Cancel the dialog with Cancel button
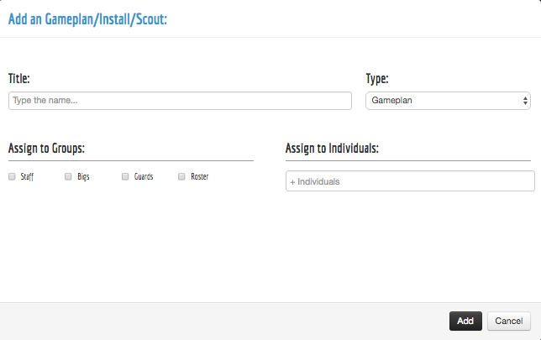 click(508, 321)
